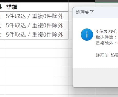Image resolution: width=118 pixels, height=97 pixels.
Task: Click the 処理完了 dialog title
Action: 85,12
